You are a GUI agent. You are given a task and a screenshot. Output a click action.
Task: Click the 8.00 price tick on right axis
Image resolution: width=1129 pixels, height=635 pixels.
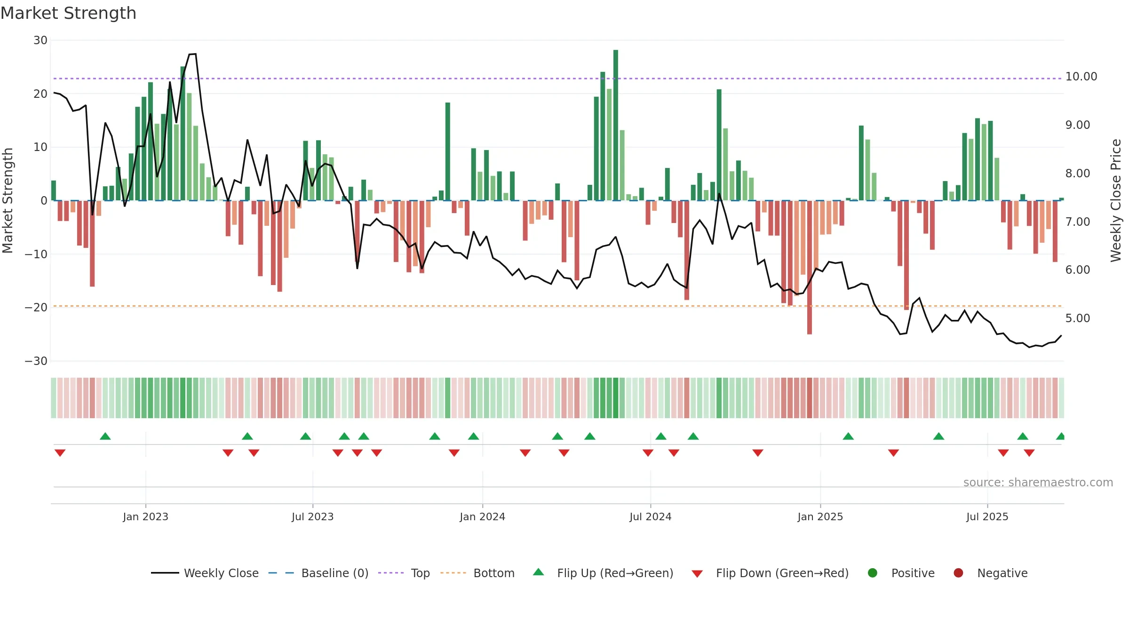[x=1077, y=174]
